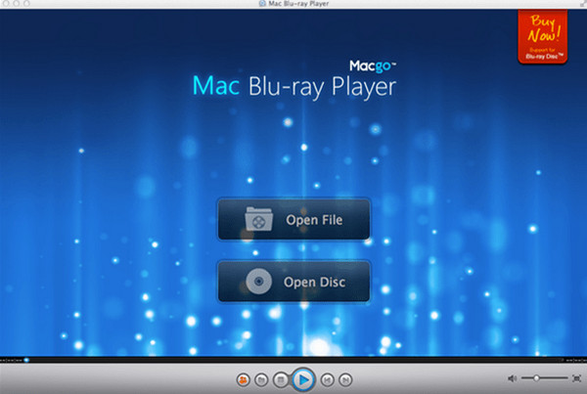
Task: Click the orange share icon in control bar
Action: click(x=244, y=380)
